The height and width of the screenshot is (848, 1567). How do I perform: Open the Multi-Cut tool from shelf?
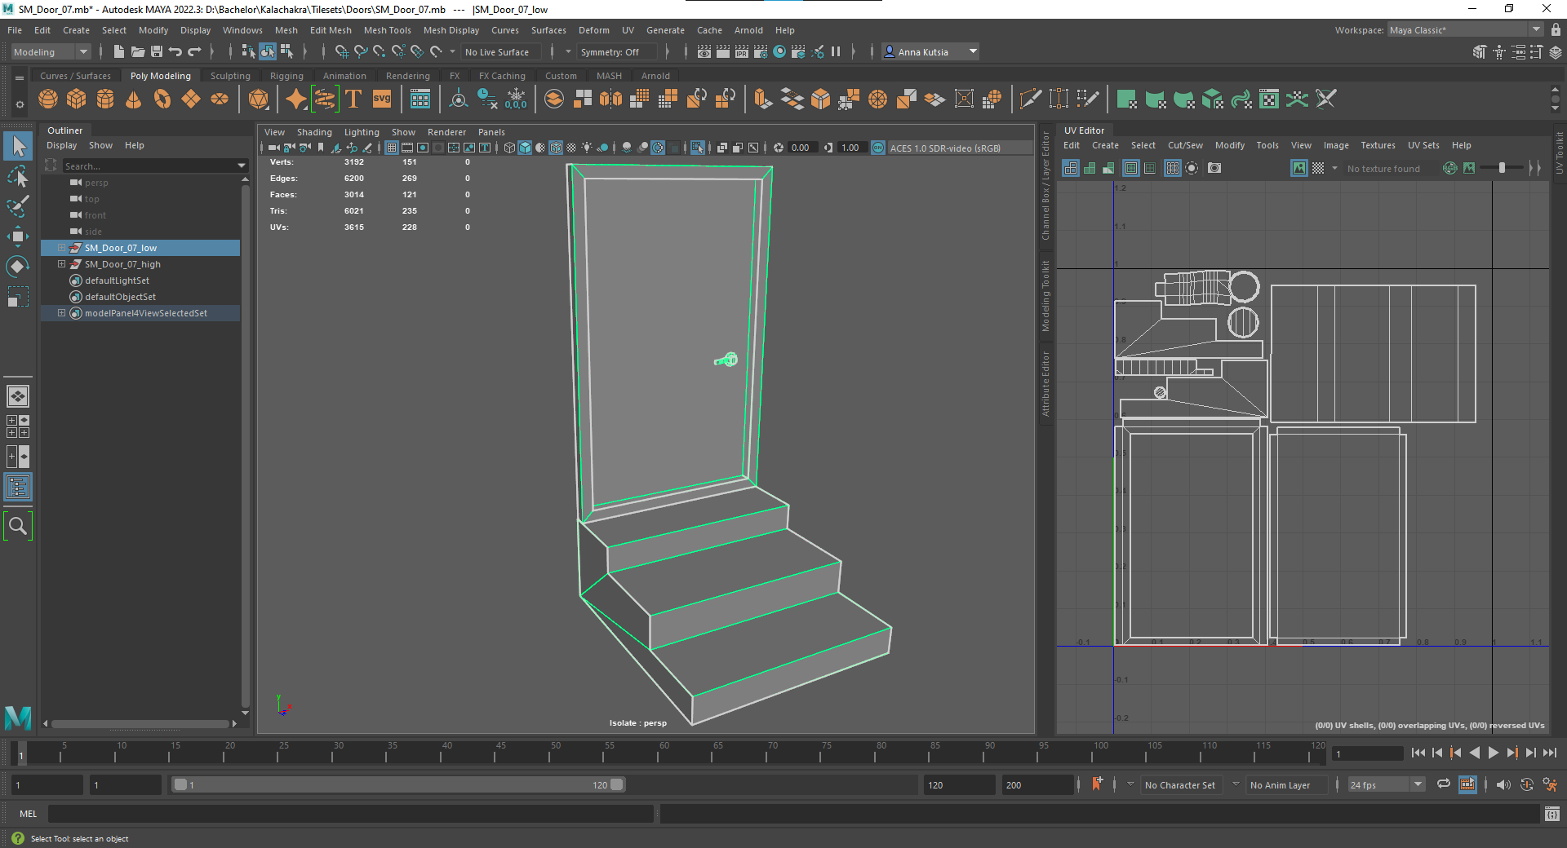point(1031,99)
